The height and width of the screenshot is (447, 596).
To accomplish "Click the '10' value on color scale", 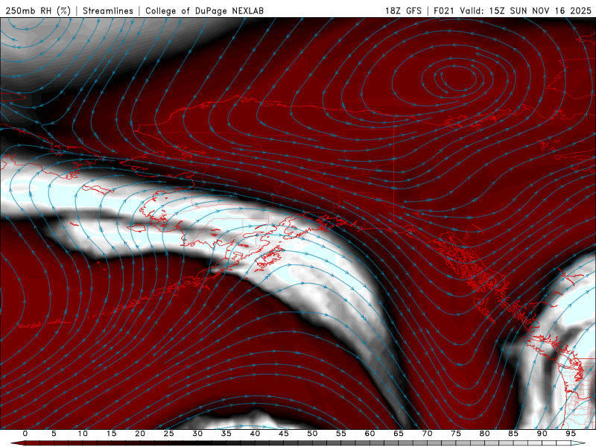I will (x=83, y=434).
